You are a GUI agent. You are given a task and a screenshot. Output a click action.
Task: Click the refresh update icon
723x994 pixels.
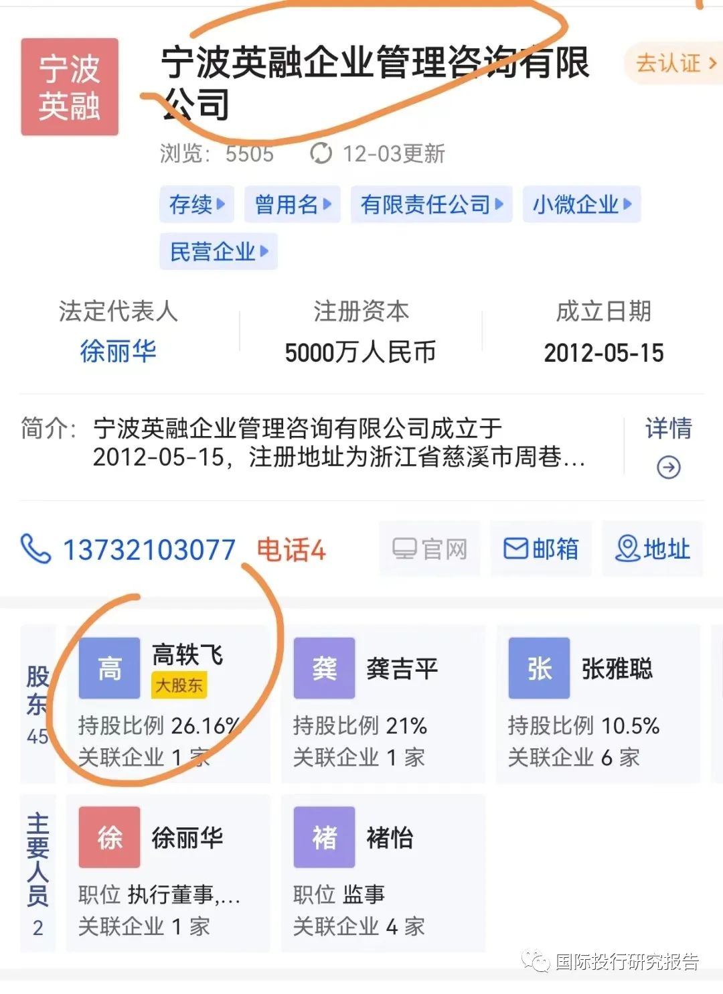[x=321, y=153]
